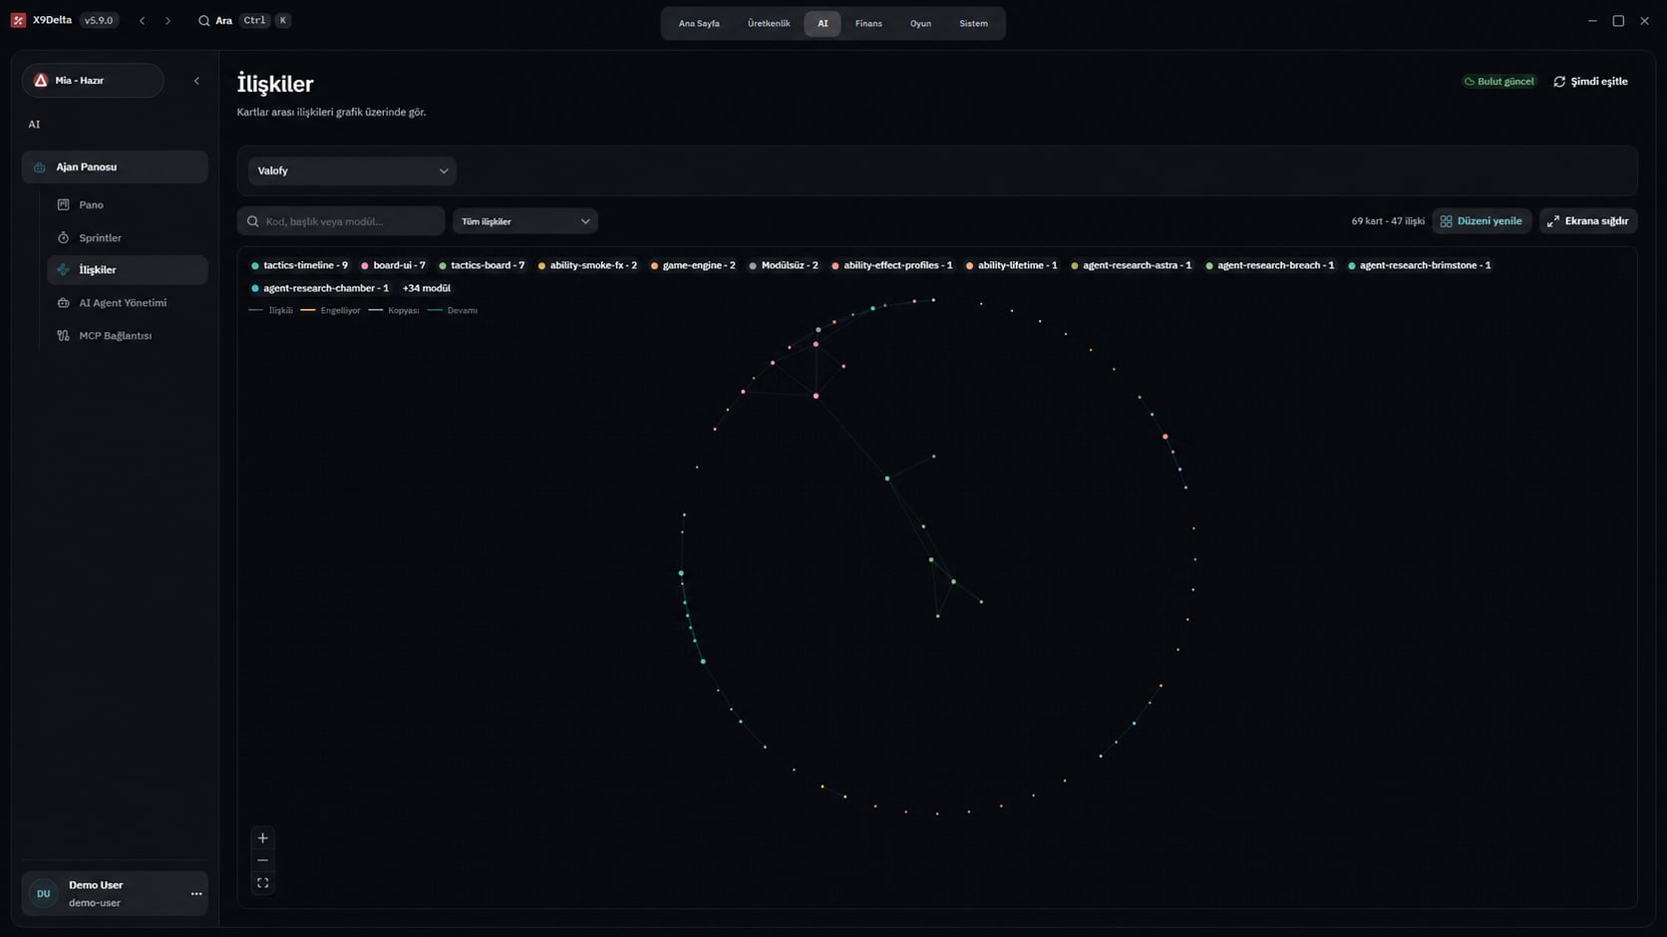The width and height of the screenshot is (1667, 937).
Task: Switch to the Üretkenlik tab
Action: pos(769,23)
